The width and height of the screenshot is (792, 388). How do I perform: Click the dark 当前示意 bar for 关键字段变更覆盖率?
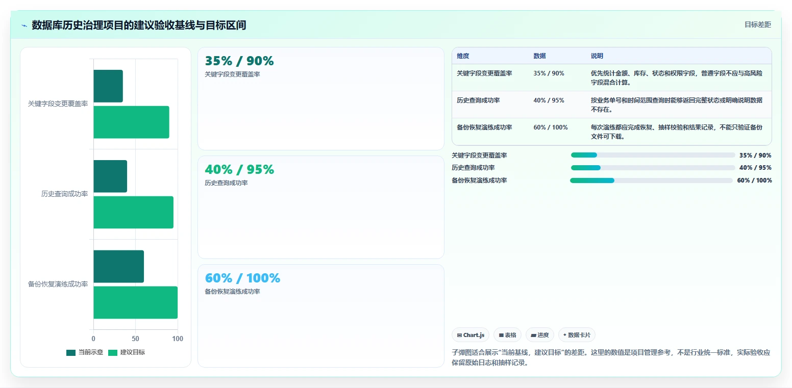click(108, 86)
